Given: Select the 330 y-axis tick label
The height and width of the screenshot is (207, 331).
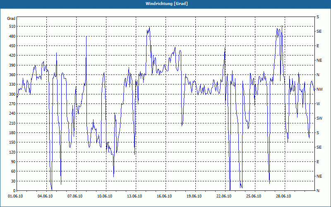Looking at the screenshot, I should 12,84.
